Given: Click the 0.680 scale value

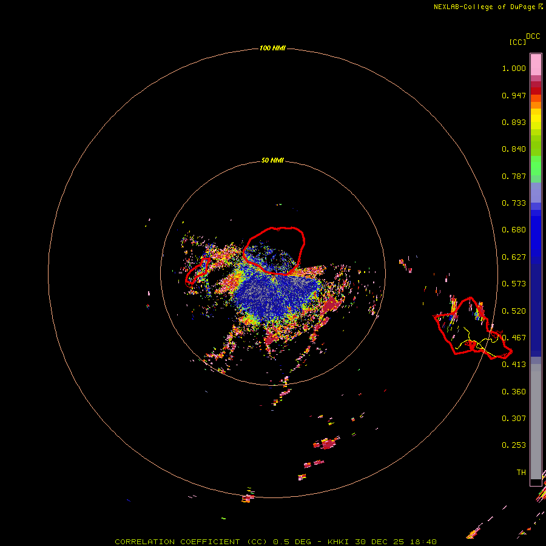Looking at the screenshot, I should click(x=514, y=230).
